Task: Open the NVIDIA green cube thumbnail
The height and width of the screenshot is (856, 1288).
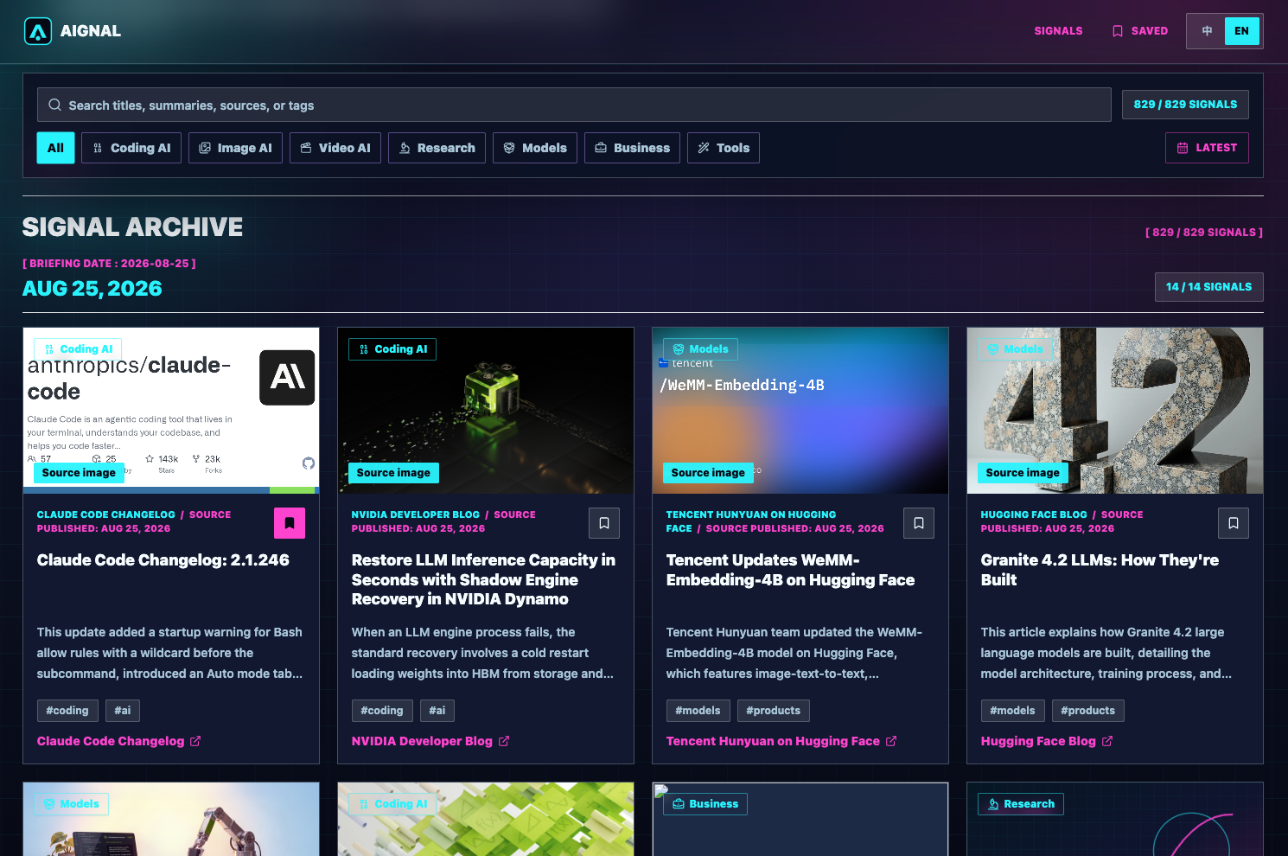Action: (x=486, y=411)
